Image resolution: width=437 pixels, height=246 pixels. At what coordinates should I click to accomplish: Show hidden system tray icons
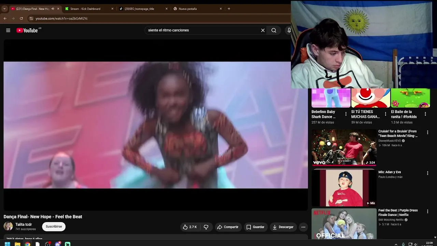tap(396, 244)
